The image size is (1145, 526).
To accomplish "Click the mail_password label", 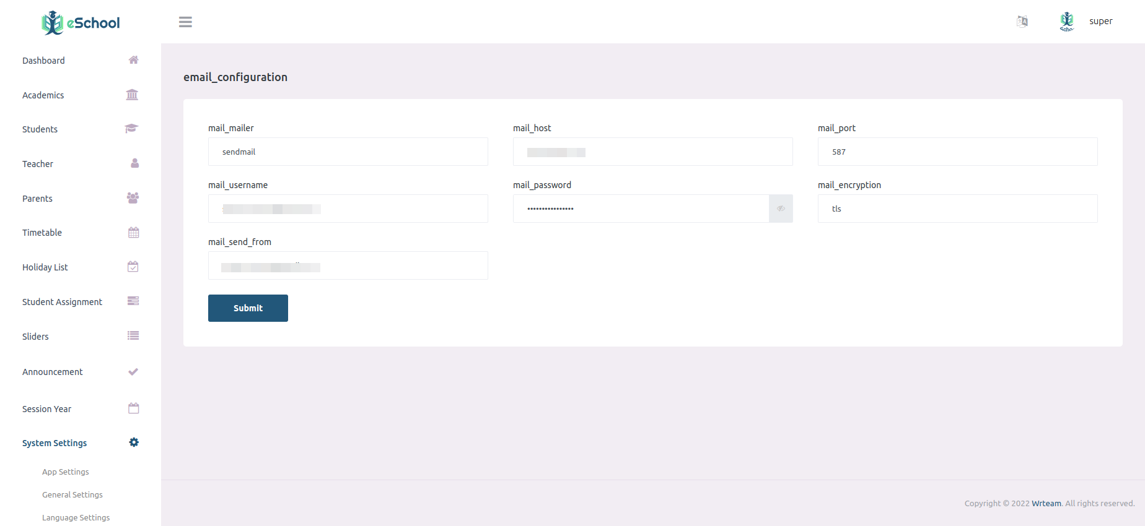I will (542, 185).
